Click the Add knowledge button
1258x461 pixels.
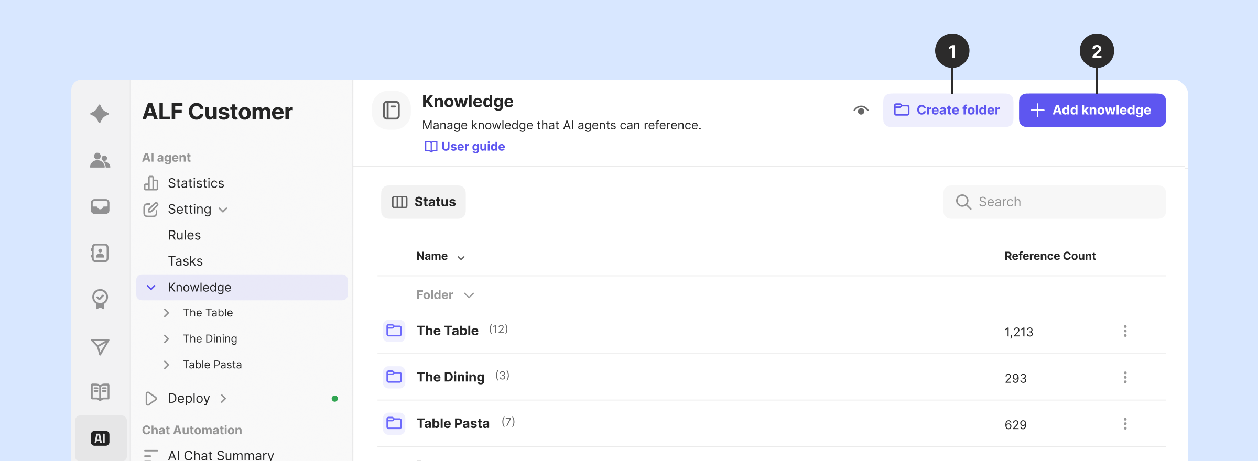[1092, 111]
